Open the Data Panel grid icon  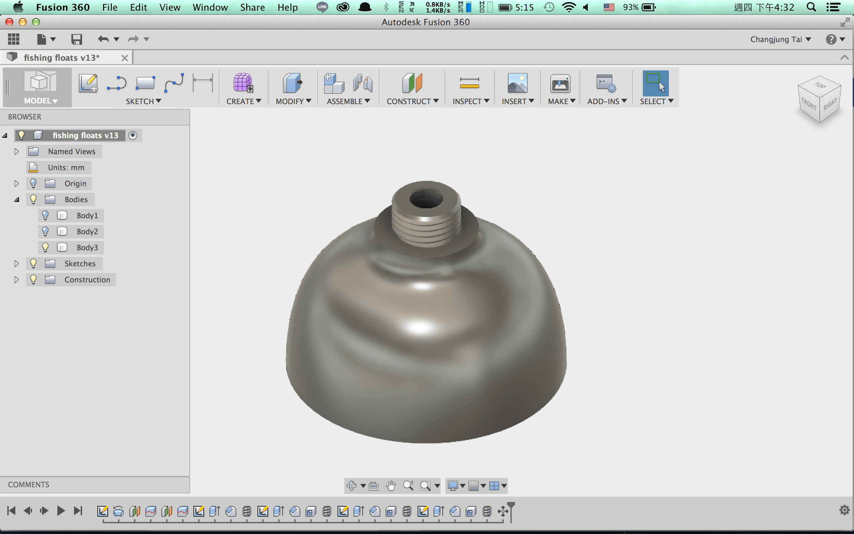[13, 39]
